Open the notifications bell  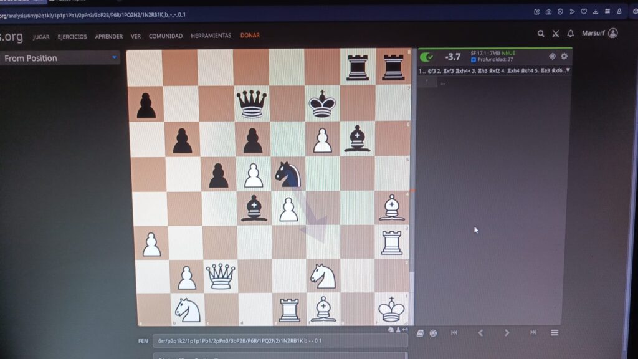(570, 34)
